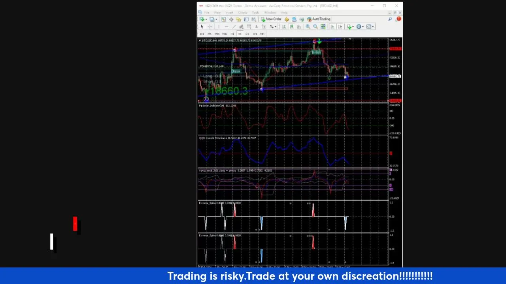Tile chart windows icon

coord(323,26)
